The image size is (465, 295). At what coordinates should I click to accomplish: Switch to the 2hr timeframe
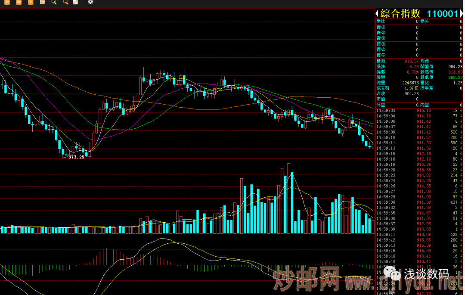[x=7, y=2]
